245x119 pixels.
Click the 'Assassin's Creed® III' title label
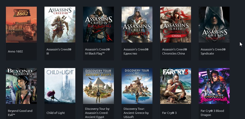[59, 51]
